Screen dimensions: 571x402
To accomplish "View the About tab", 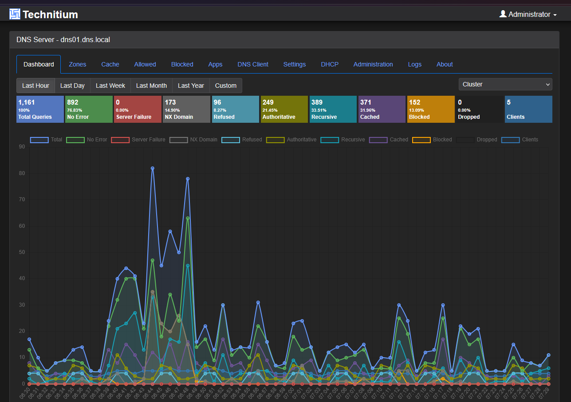I will pyautogui.click(x=445, y=64).
